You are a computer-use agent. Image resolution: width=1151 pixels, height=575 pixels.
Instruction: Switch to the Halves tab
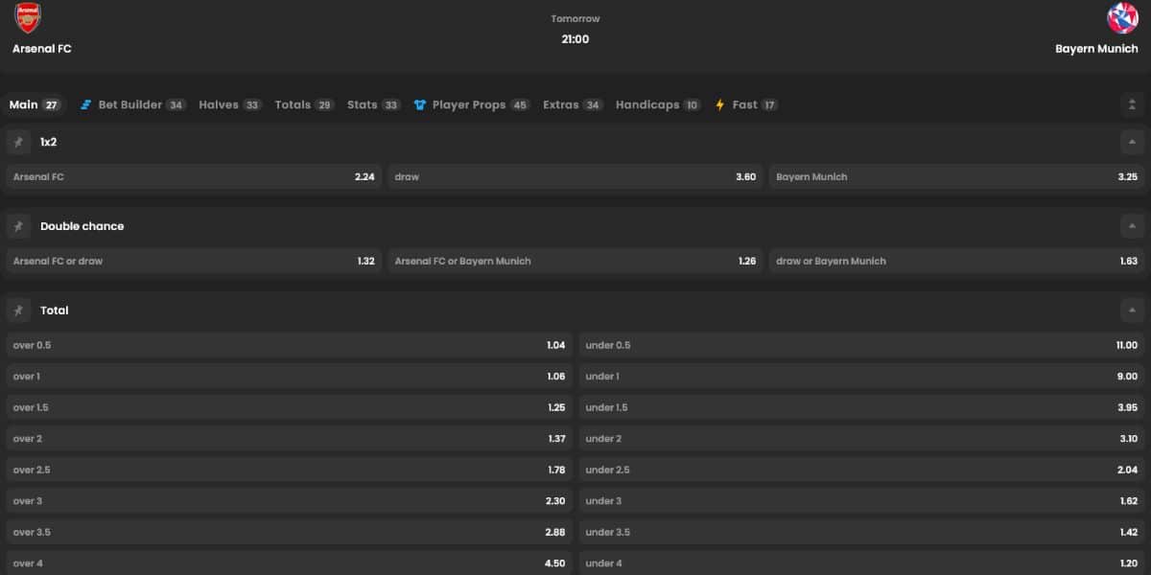(219, 105)
